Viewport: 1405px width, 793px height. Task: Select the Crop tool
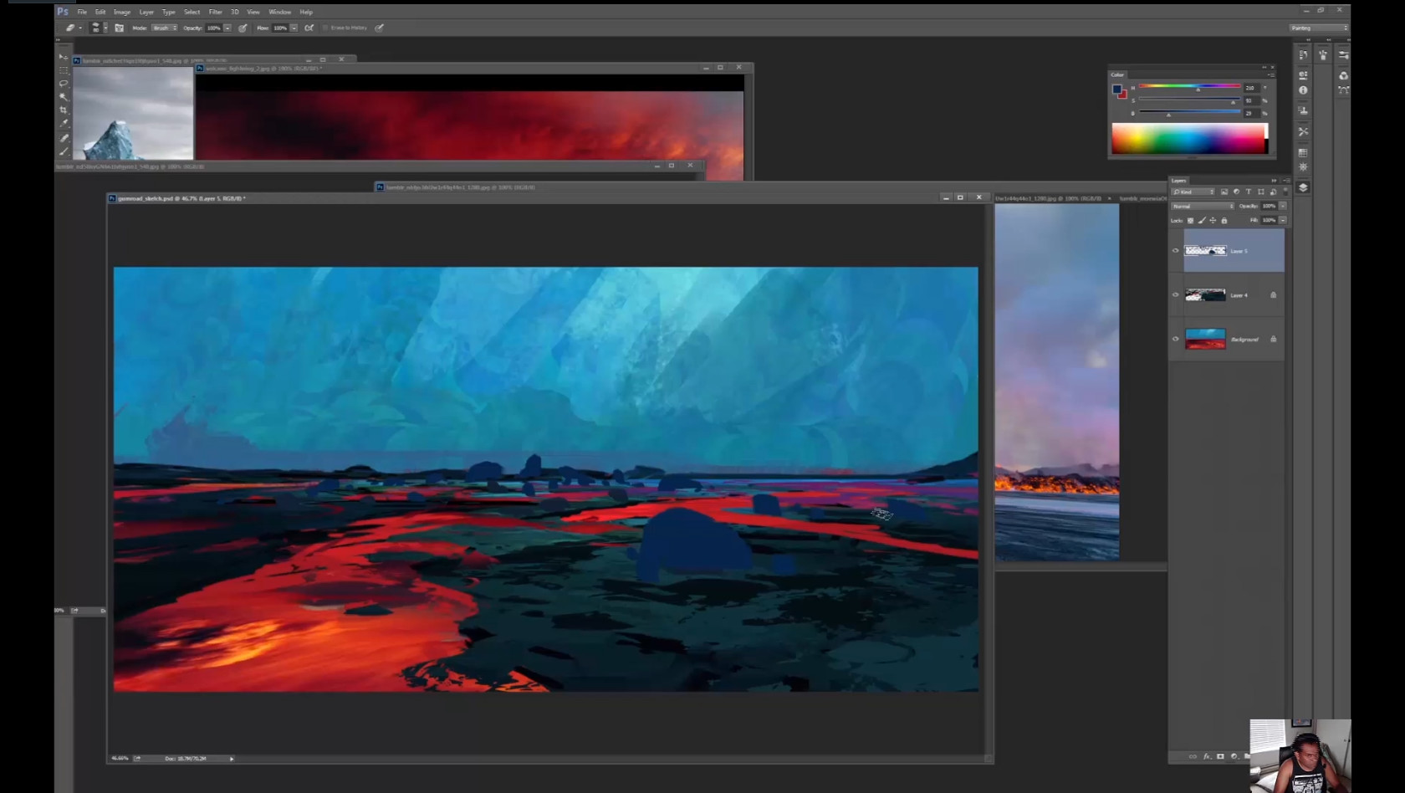(x=64, y=110)
